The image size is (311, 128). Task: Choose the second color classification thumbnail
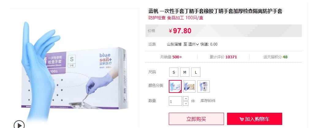click(189, 86)
